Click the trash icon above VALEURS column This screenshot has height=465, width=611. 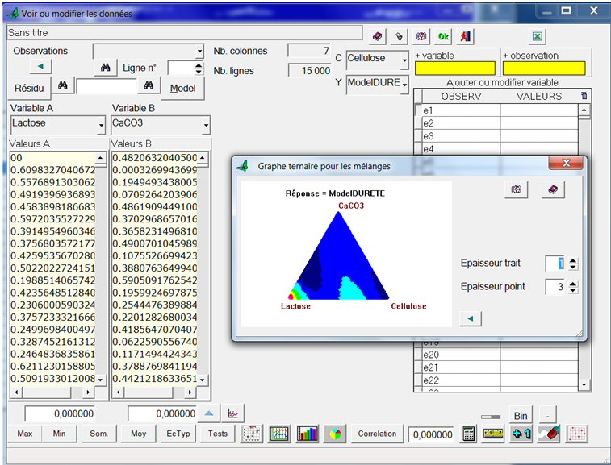click(x=584, y=96)
